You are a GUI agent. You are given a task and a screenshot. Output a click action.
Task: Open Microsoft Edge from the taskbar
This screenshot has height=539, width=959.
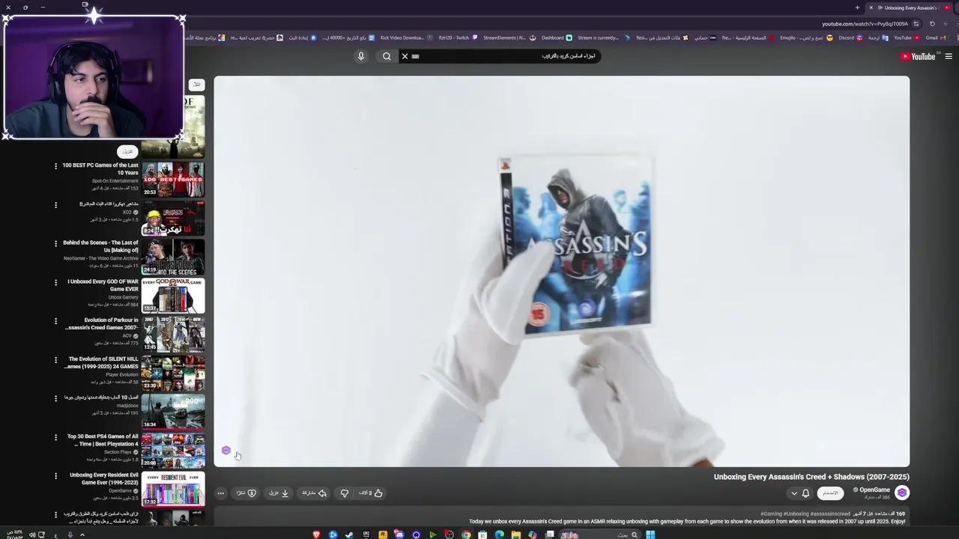500,535
